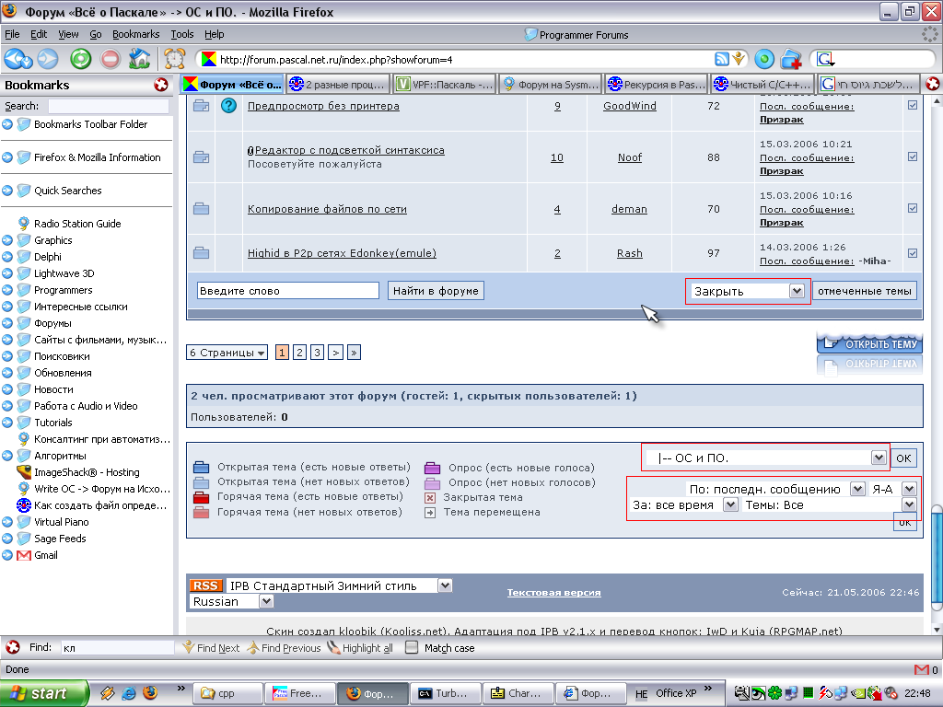Close the Bookmarks sidebar panel
The width and height of the screenshot is (943, 707).
[161, 85]
